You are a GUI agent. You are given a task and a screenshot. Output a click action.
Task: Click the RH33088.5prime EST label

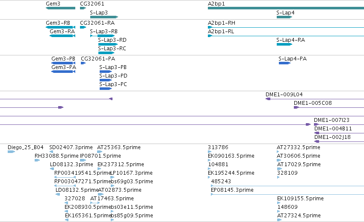pyautogui.click(x=56, y=156)
